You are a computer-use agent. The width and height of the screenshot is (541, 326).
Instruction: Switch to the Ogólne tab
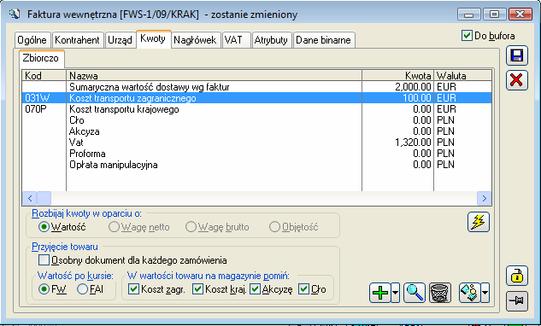[32, 40]
